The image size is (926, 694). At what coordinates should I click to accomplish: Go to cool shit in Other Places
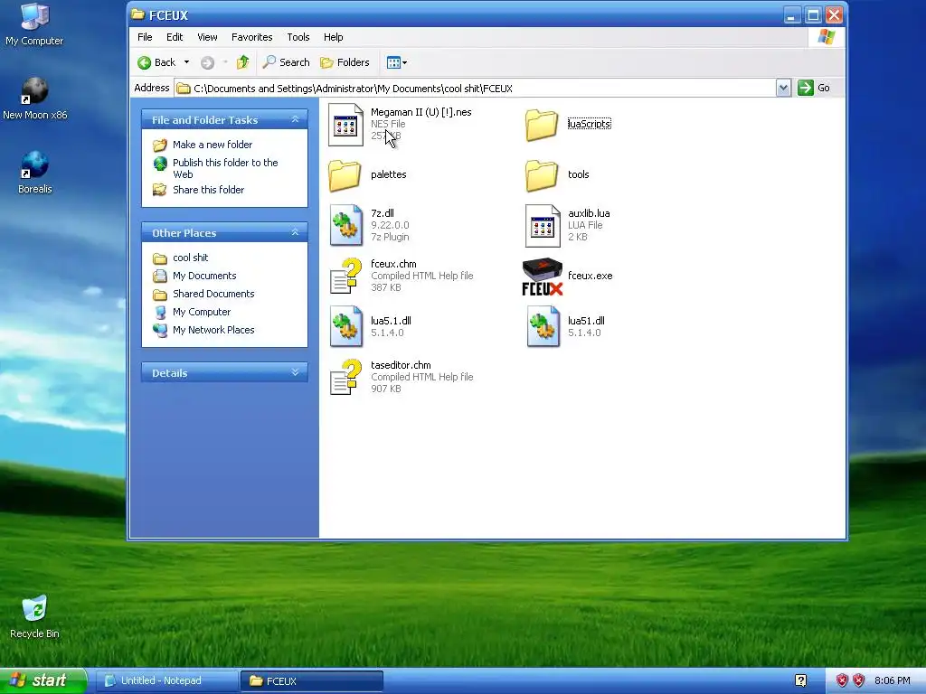click(x=190, y=258)
